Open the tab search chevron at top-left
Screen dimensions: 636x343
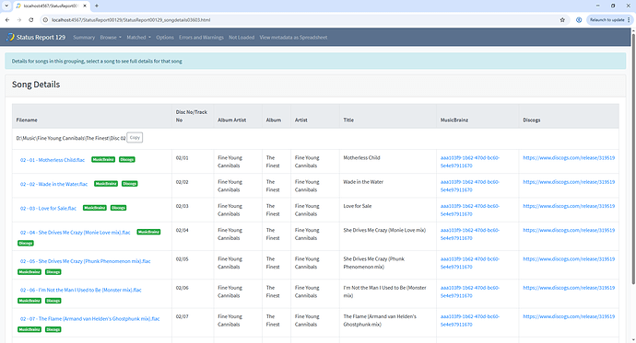(6, 6)
